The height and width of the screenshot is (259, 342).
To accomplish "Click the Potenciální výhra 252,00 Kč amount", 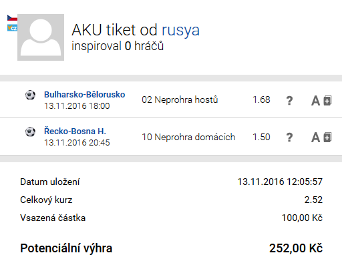I will pos(296,248).
